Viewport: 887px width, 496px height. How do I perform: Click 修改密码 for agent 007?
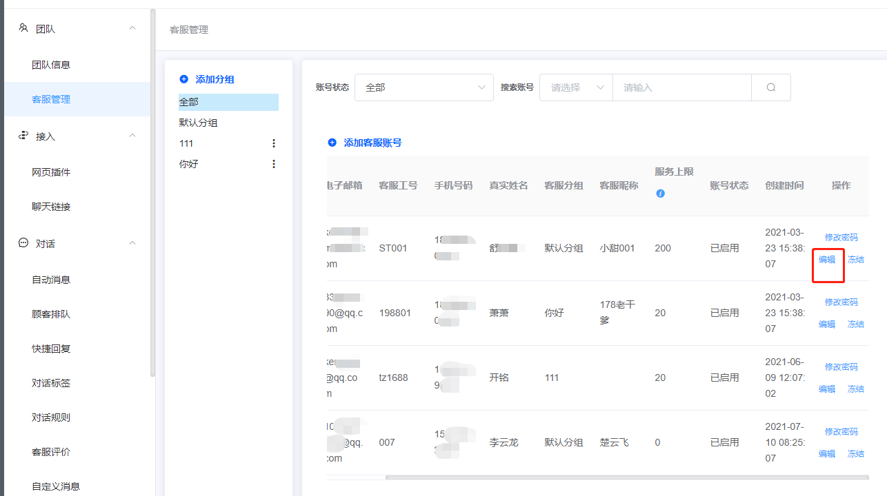point(841,431)
